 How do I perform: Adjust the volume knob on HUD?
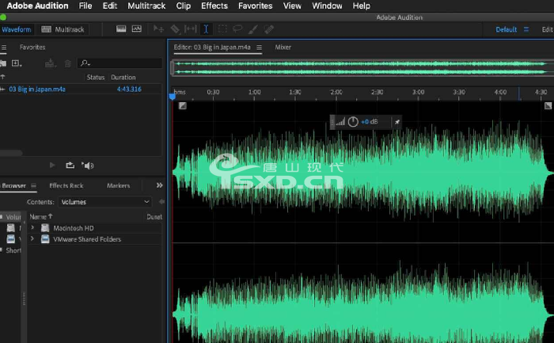[x=353, y=122]
